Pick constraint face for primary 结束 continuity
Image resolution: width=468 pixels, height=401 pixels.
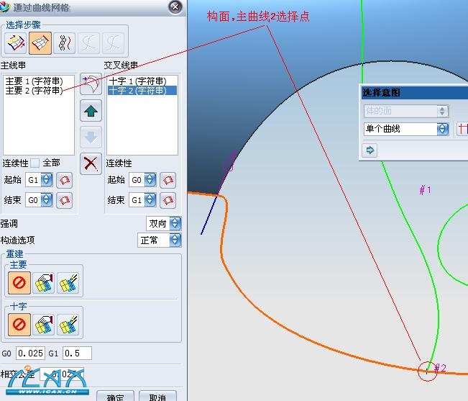point(65,200)
